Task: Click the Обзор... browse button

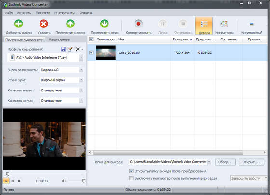Action: [x=225, y=162]
